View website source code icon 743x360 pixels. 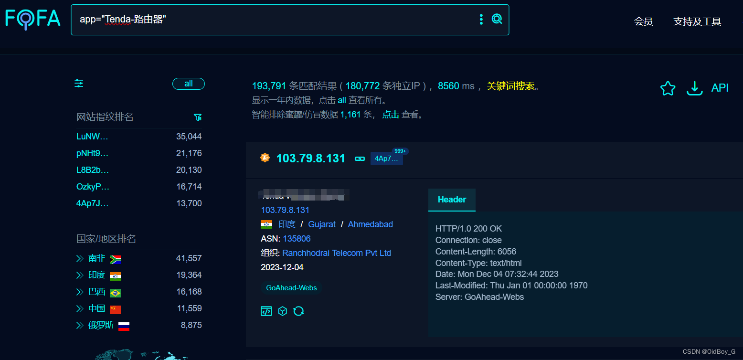tap(266, 311)
